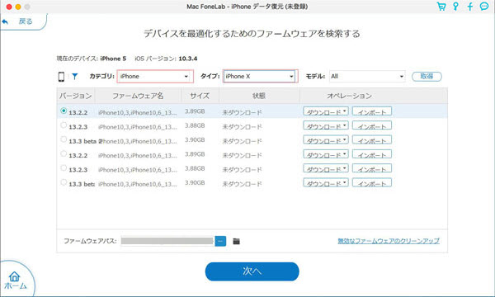Click インポート in the first 13.2.3 row
This screenshot has width=495, height=297.
pyautogui.click(x=372, y=125)
